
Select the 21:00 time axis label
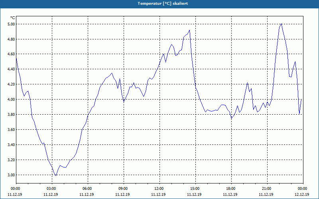pos(266,189)
